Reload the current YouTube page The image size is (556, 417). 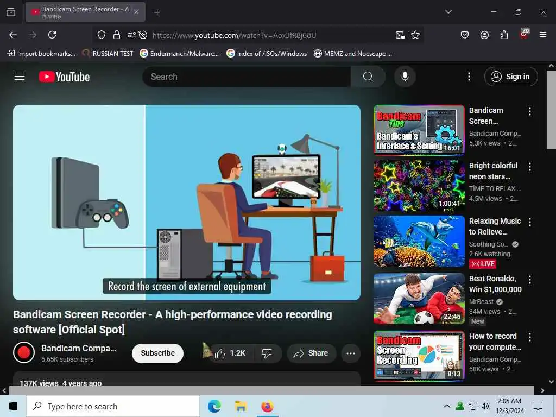tap(52, 35)
